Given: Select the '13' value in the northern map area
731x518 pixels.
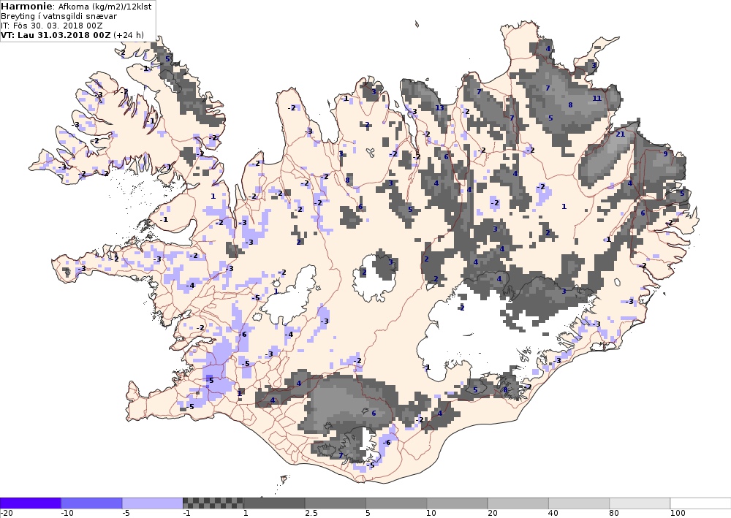Looking at the screenshot, I should 439,108.
